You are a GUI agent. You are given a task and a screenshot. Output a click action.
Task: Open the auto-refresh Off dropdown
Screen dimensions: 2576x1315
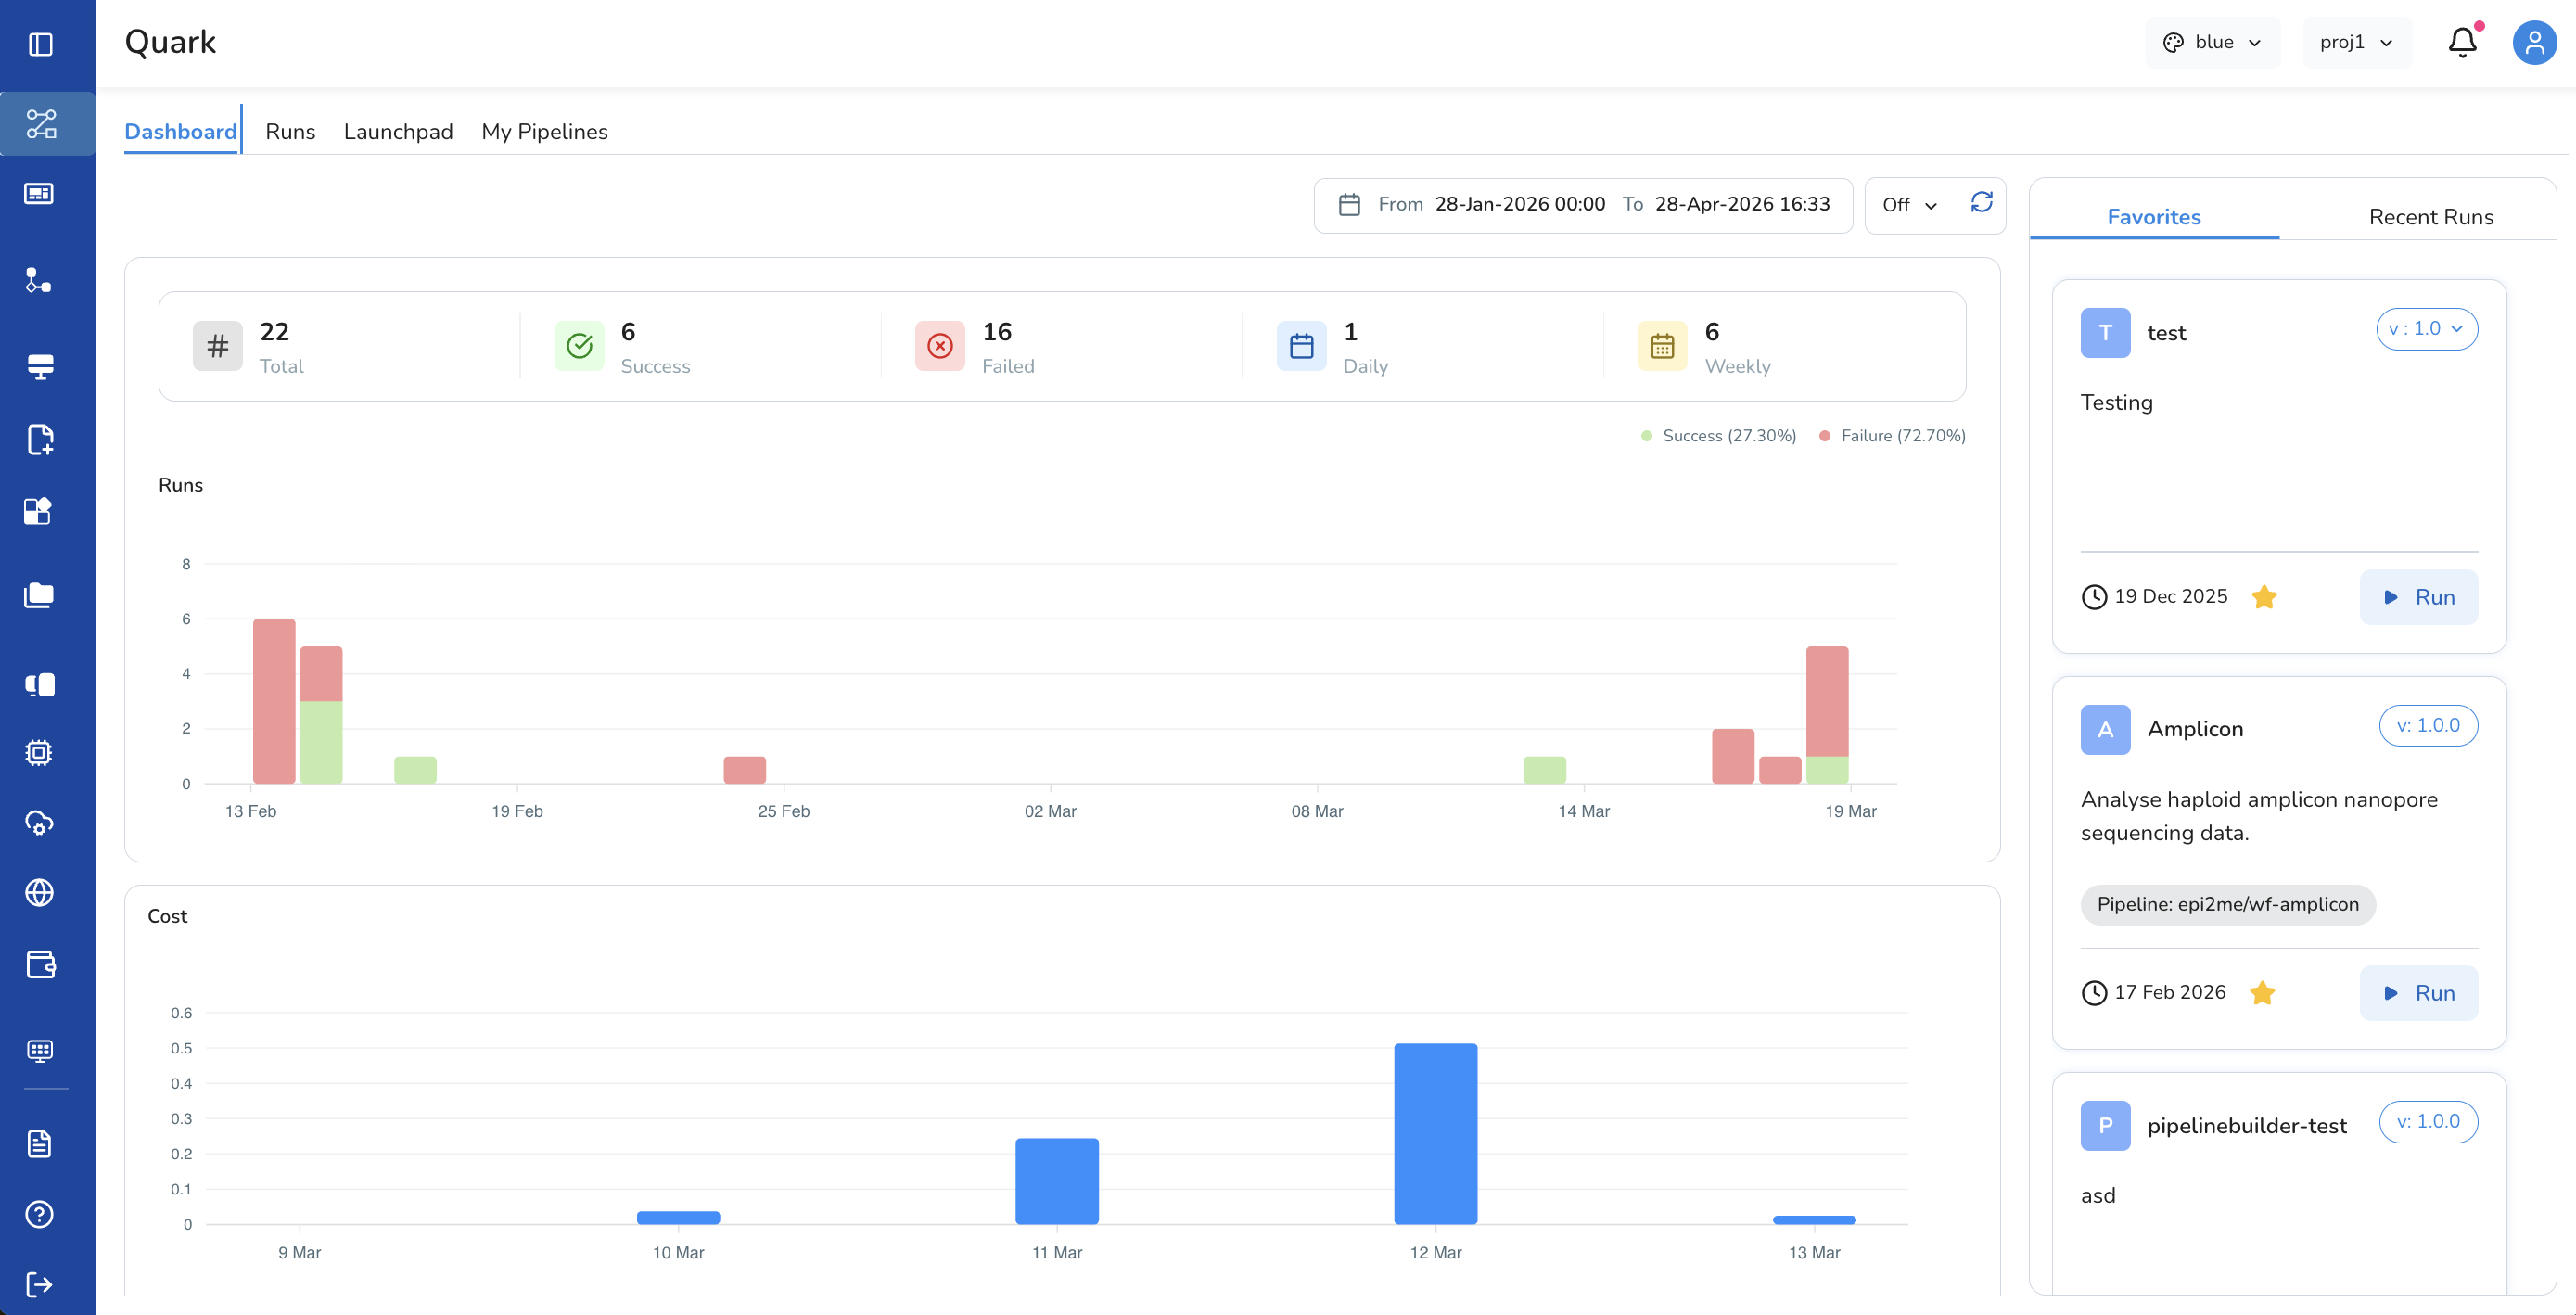point(1911,205)
